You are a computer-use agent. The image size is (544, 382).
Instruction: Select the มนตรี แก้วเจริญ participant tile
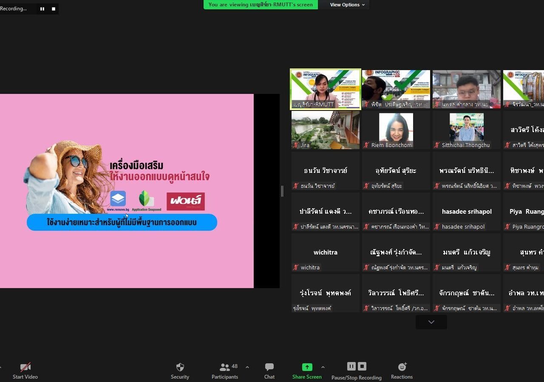click(x=467, y=252)
